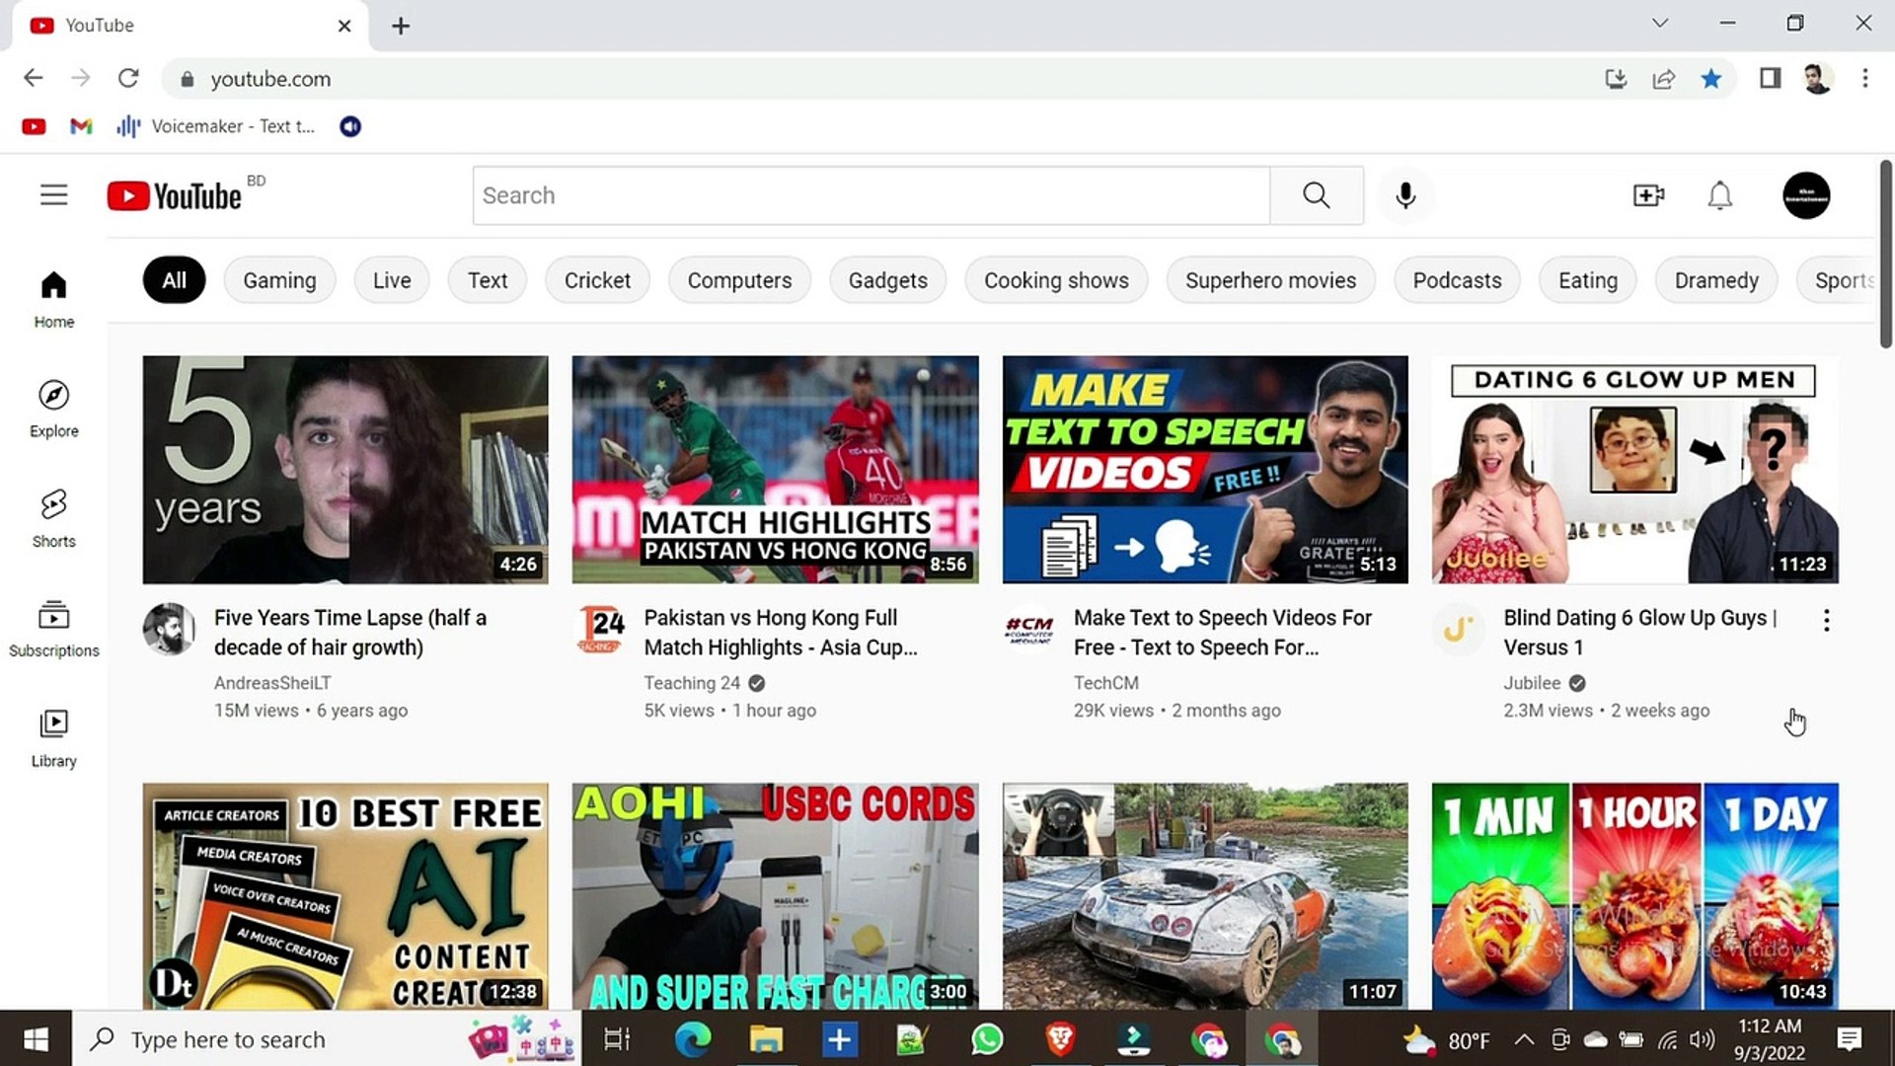Open the hamburger navigation menu

coord(53,195)
